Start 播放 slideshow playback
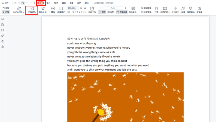 pos(53,10)
